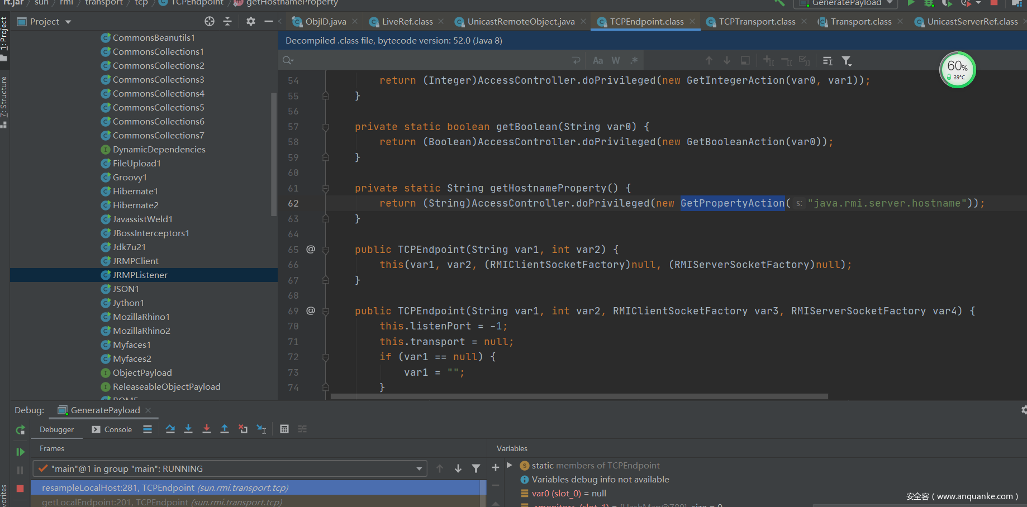Toggle Match Case in search bar
The image size is (1027, 507).
598,60
